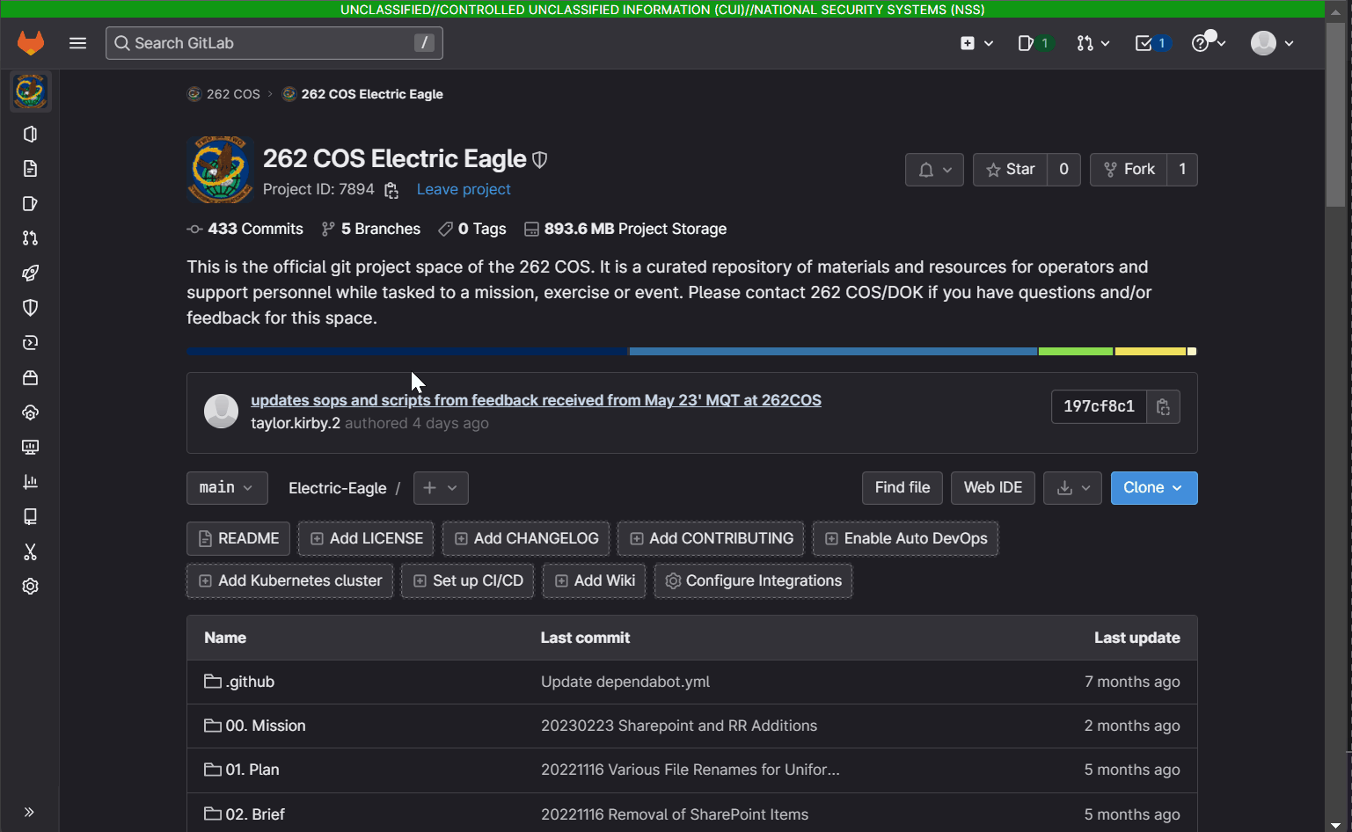Open the GitLab fox logo home
1352x832 pixels.
click(31, 43)
